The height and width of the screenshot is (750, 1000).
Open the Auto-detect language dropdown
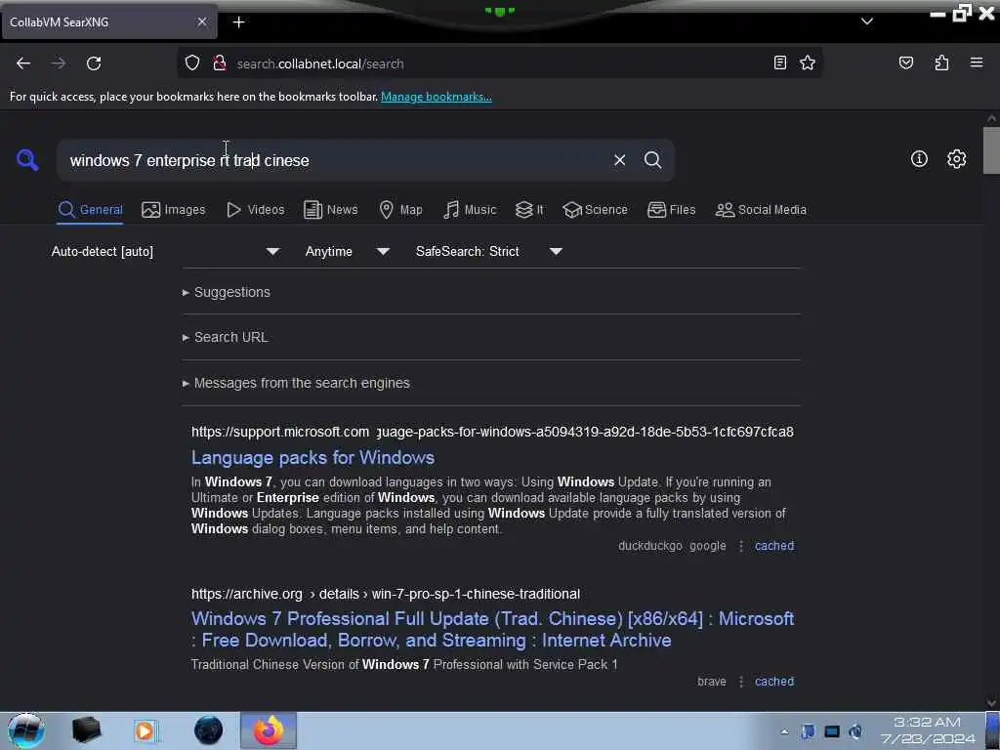click(165, 251)
